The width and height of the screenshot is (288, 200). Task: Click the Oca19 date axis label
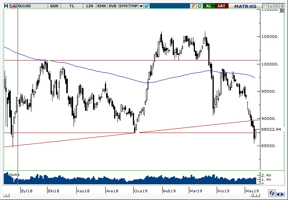click(x=141, y=191)
